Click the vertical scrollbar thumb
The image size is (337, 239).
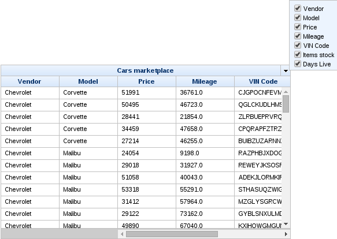[x=286, y=104]
